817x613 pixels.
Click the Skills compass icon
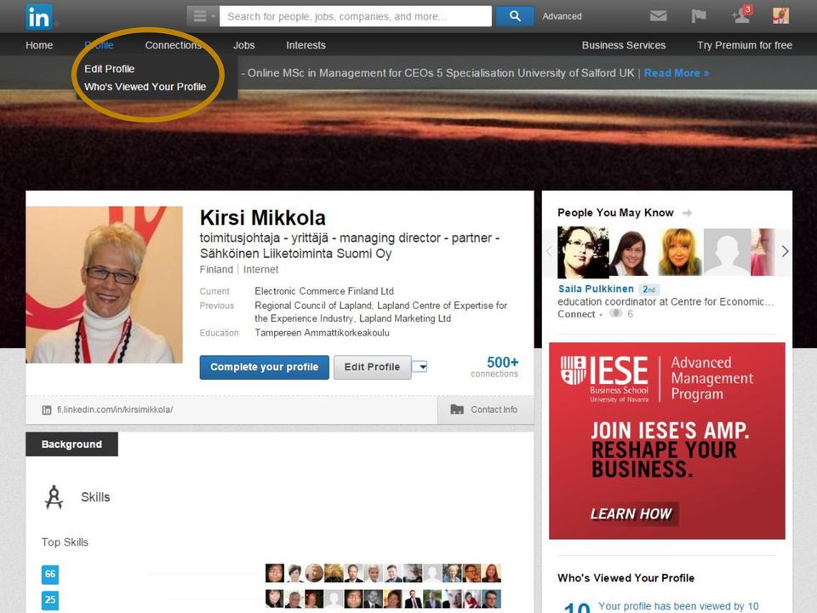coord(54,497)
